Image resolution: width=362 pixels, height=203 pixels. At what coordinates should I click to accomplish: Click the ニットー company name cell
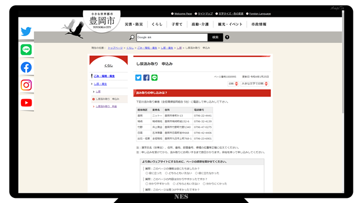157,116
